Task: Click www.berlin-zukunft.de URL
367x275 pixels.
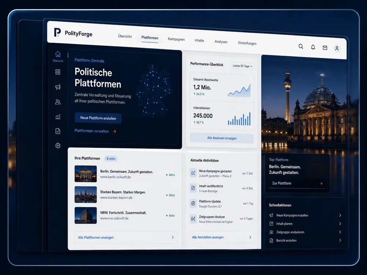Action: [115, 177]
